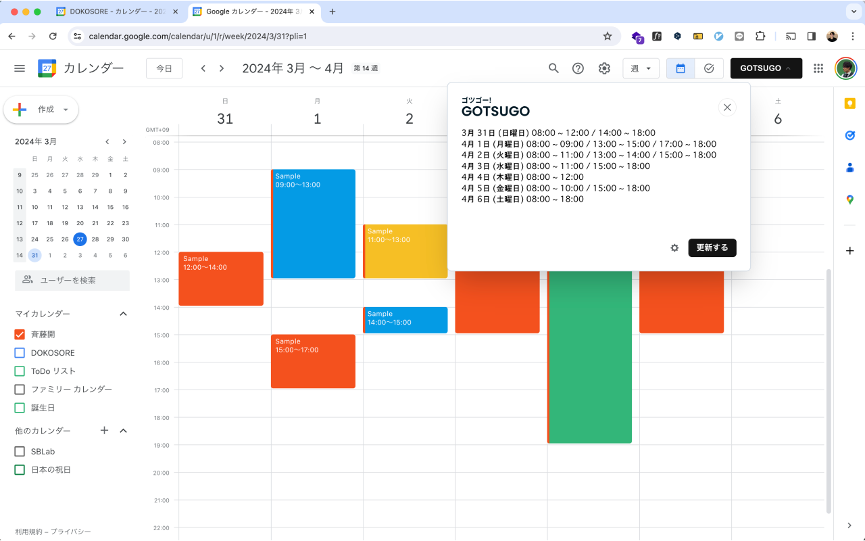This screenshot has height=541, width=865.
Task: Open Chrome side panel icon
Action: point(812,36)
